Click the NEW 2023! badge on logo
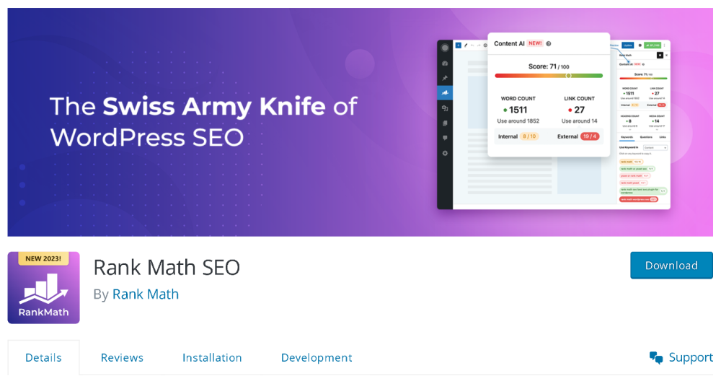This screenshot has height=376, width=721. (43, 258)
